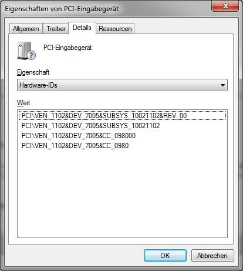243x271 pixels.
Task: Select the ID ending in CC_098000
Action: (x=79, y=136)
